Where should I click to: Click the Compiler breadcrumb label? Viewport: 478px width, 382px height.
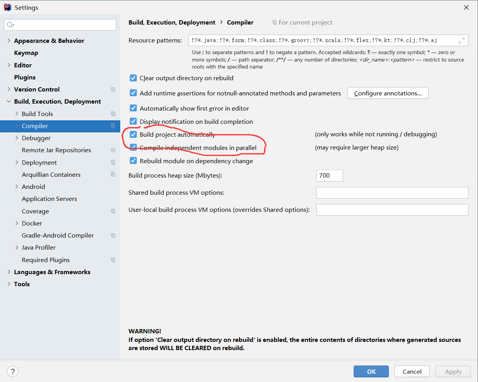(240, 23)
